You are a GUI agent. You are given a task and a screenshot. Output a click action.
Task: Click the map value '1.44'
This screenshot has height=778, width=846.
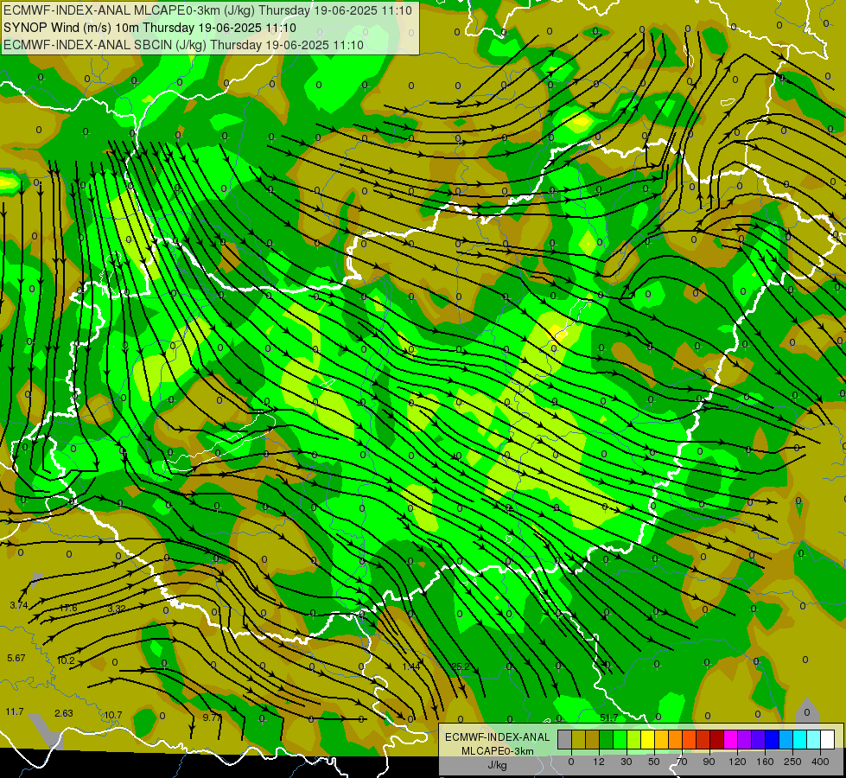pos(411,666)
